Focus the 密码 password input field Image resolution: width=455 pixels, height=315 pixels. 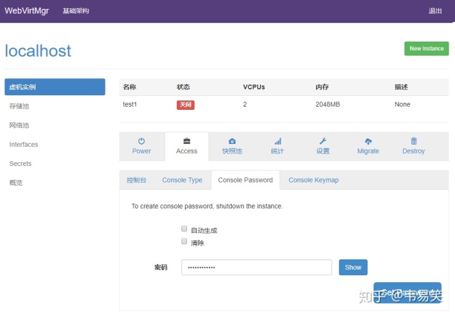click(257, 267)
